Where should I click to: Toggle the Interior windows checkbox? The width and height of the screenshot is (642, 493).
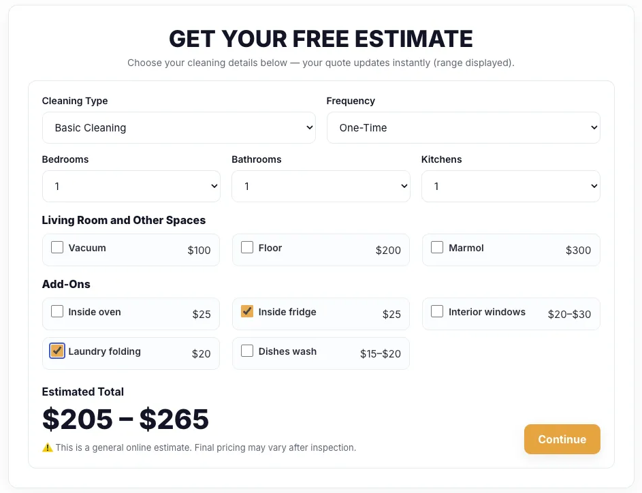(437, 311)
